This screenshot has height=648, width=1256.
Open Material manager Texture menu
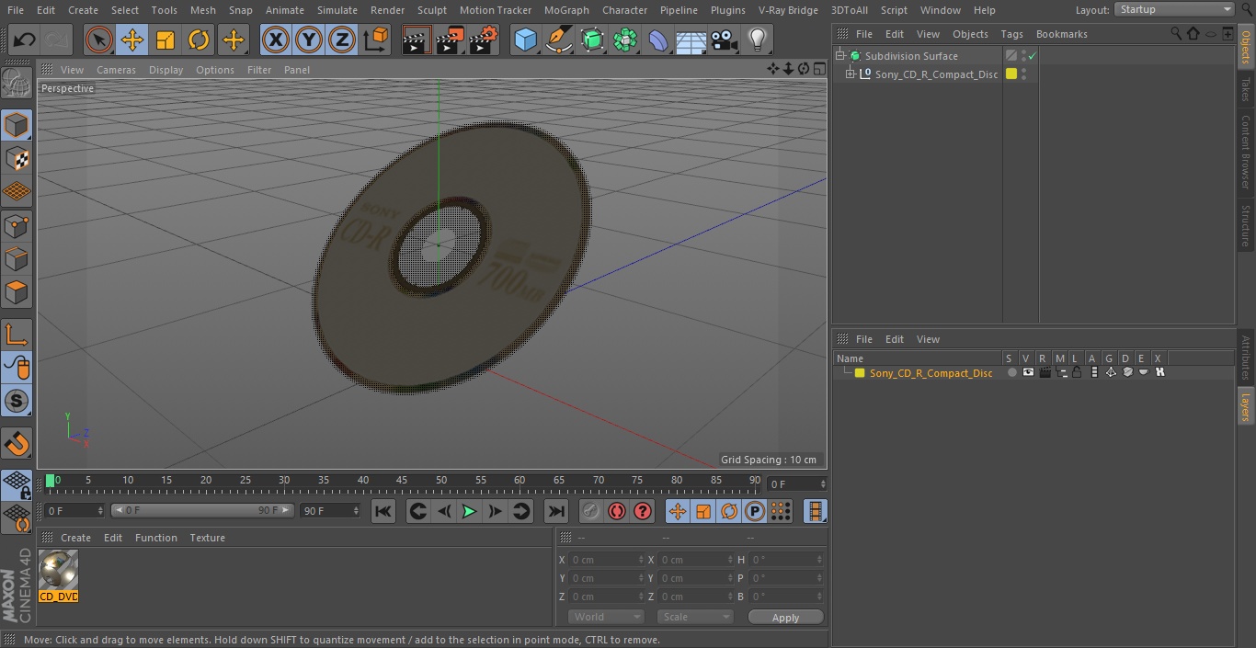(x=208, y=538)
